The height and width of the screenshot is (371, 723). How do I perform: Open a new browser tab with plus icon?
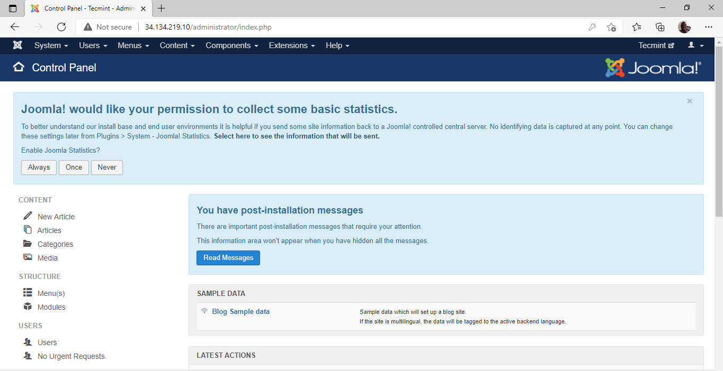tap(162, 8)
